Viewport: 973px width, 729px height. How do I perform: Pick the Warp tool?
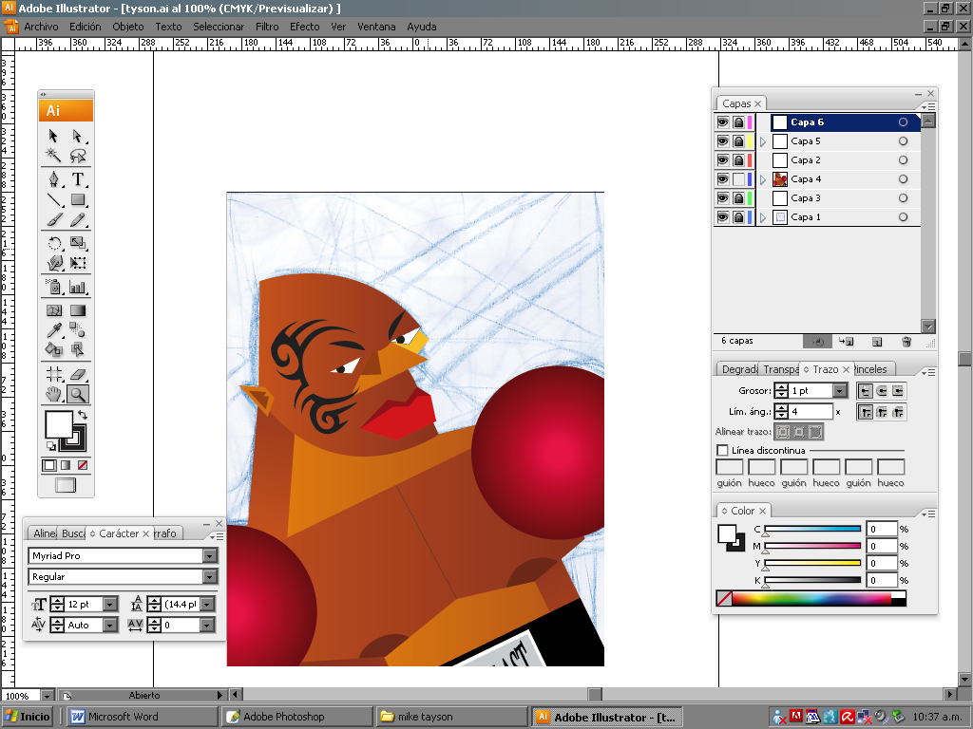(x=54, y=263)
